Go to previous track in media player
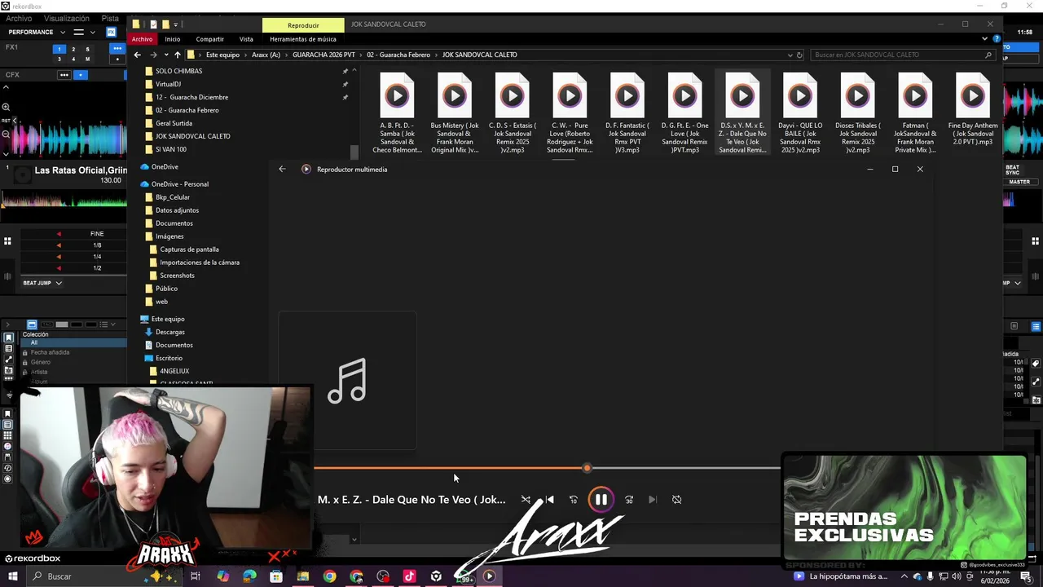Image resolution: width=1043 pixels, height=587 pixels. tap(550, 500)
